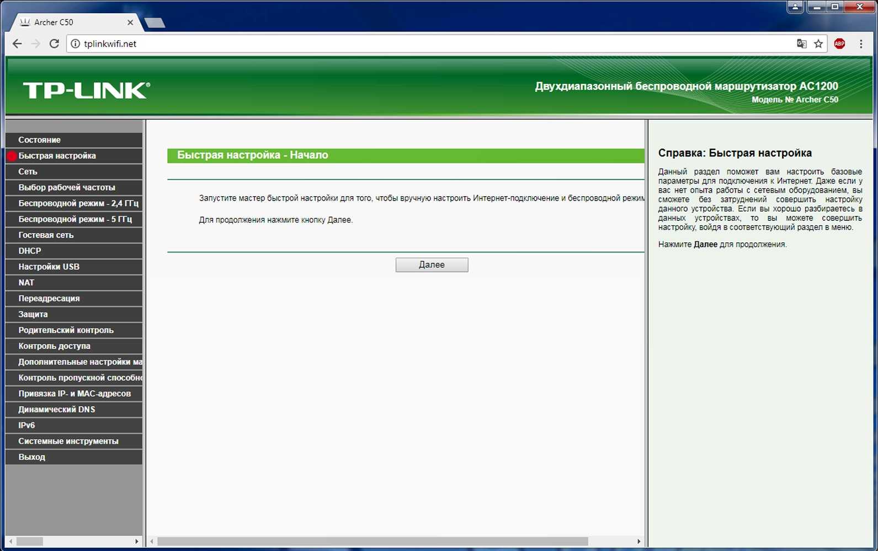Viewport: 878px width, 551px height.
Task: Open Беспроводной режим - 5 ГГц
Action: click(74, 219)
